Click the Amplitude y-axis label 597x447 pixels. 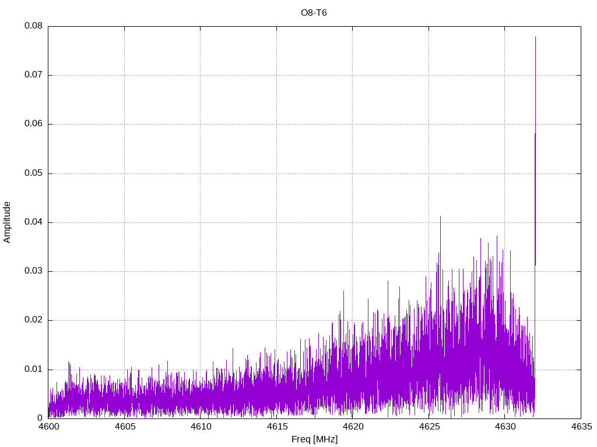7,222
